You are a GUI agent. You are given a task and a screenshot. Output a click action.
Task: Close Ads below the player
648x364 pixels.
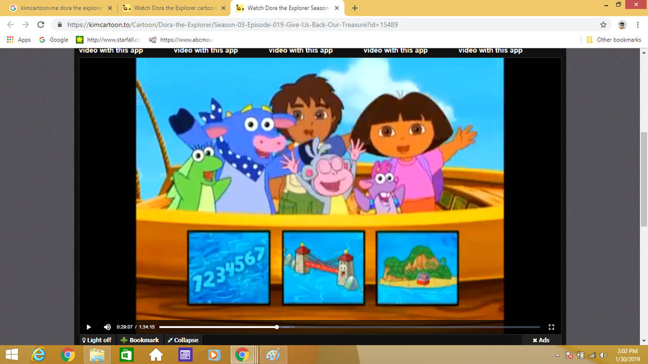[x=541, y=340]
